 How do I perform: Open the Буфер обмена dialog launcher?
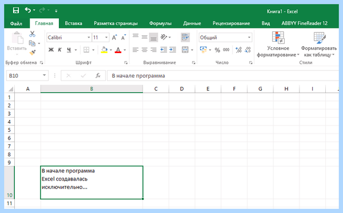tap(41, 63)
